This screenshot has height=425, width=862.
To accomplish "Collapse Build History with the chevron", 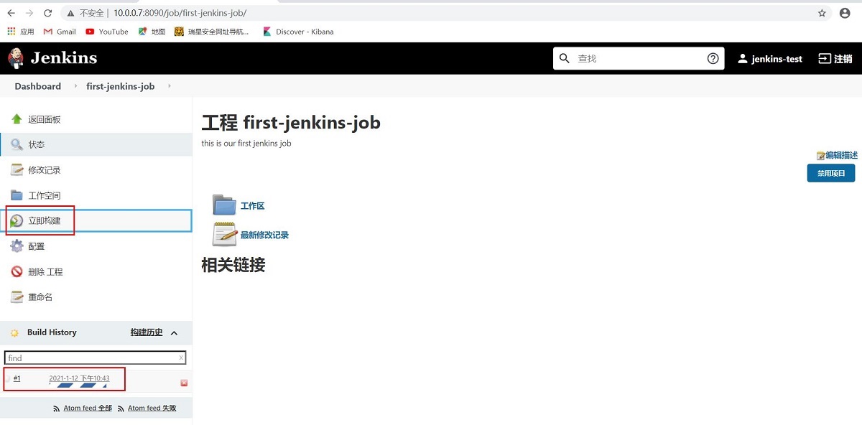I will click(x=174, y=333).
